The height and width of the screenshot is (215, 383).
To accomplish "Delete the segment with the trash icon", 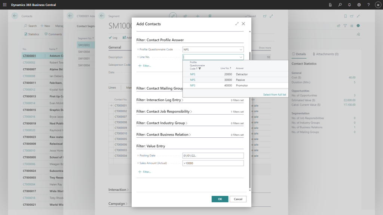I will (x=210, y=16).
